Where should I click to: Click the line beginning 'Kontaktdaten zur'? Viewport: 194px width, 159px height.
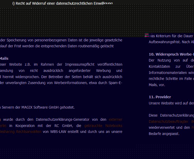click(x=171, y=66)
